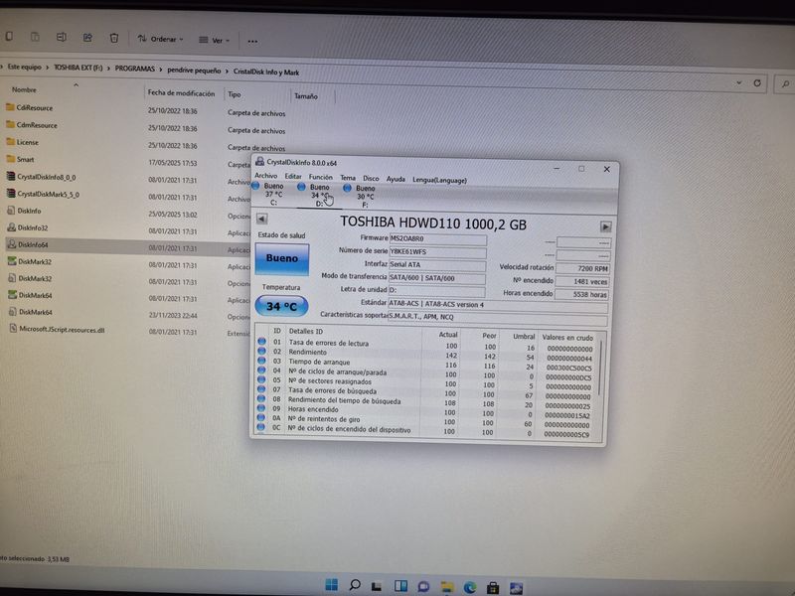Click the Umbral column header
The width and height of the screenshot is (795, 596).
tap(524, 337)
